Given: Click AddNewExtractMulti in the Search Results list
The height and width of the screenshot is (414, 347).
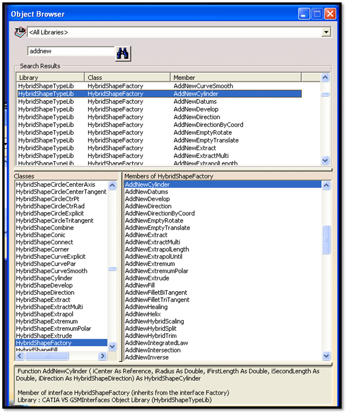Looking at the screenshot, I should pos(160,156).
